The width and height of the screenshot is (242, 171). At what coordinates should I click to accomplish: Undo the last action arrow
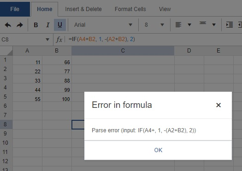tap(8, 25)
